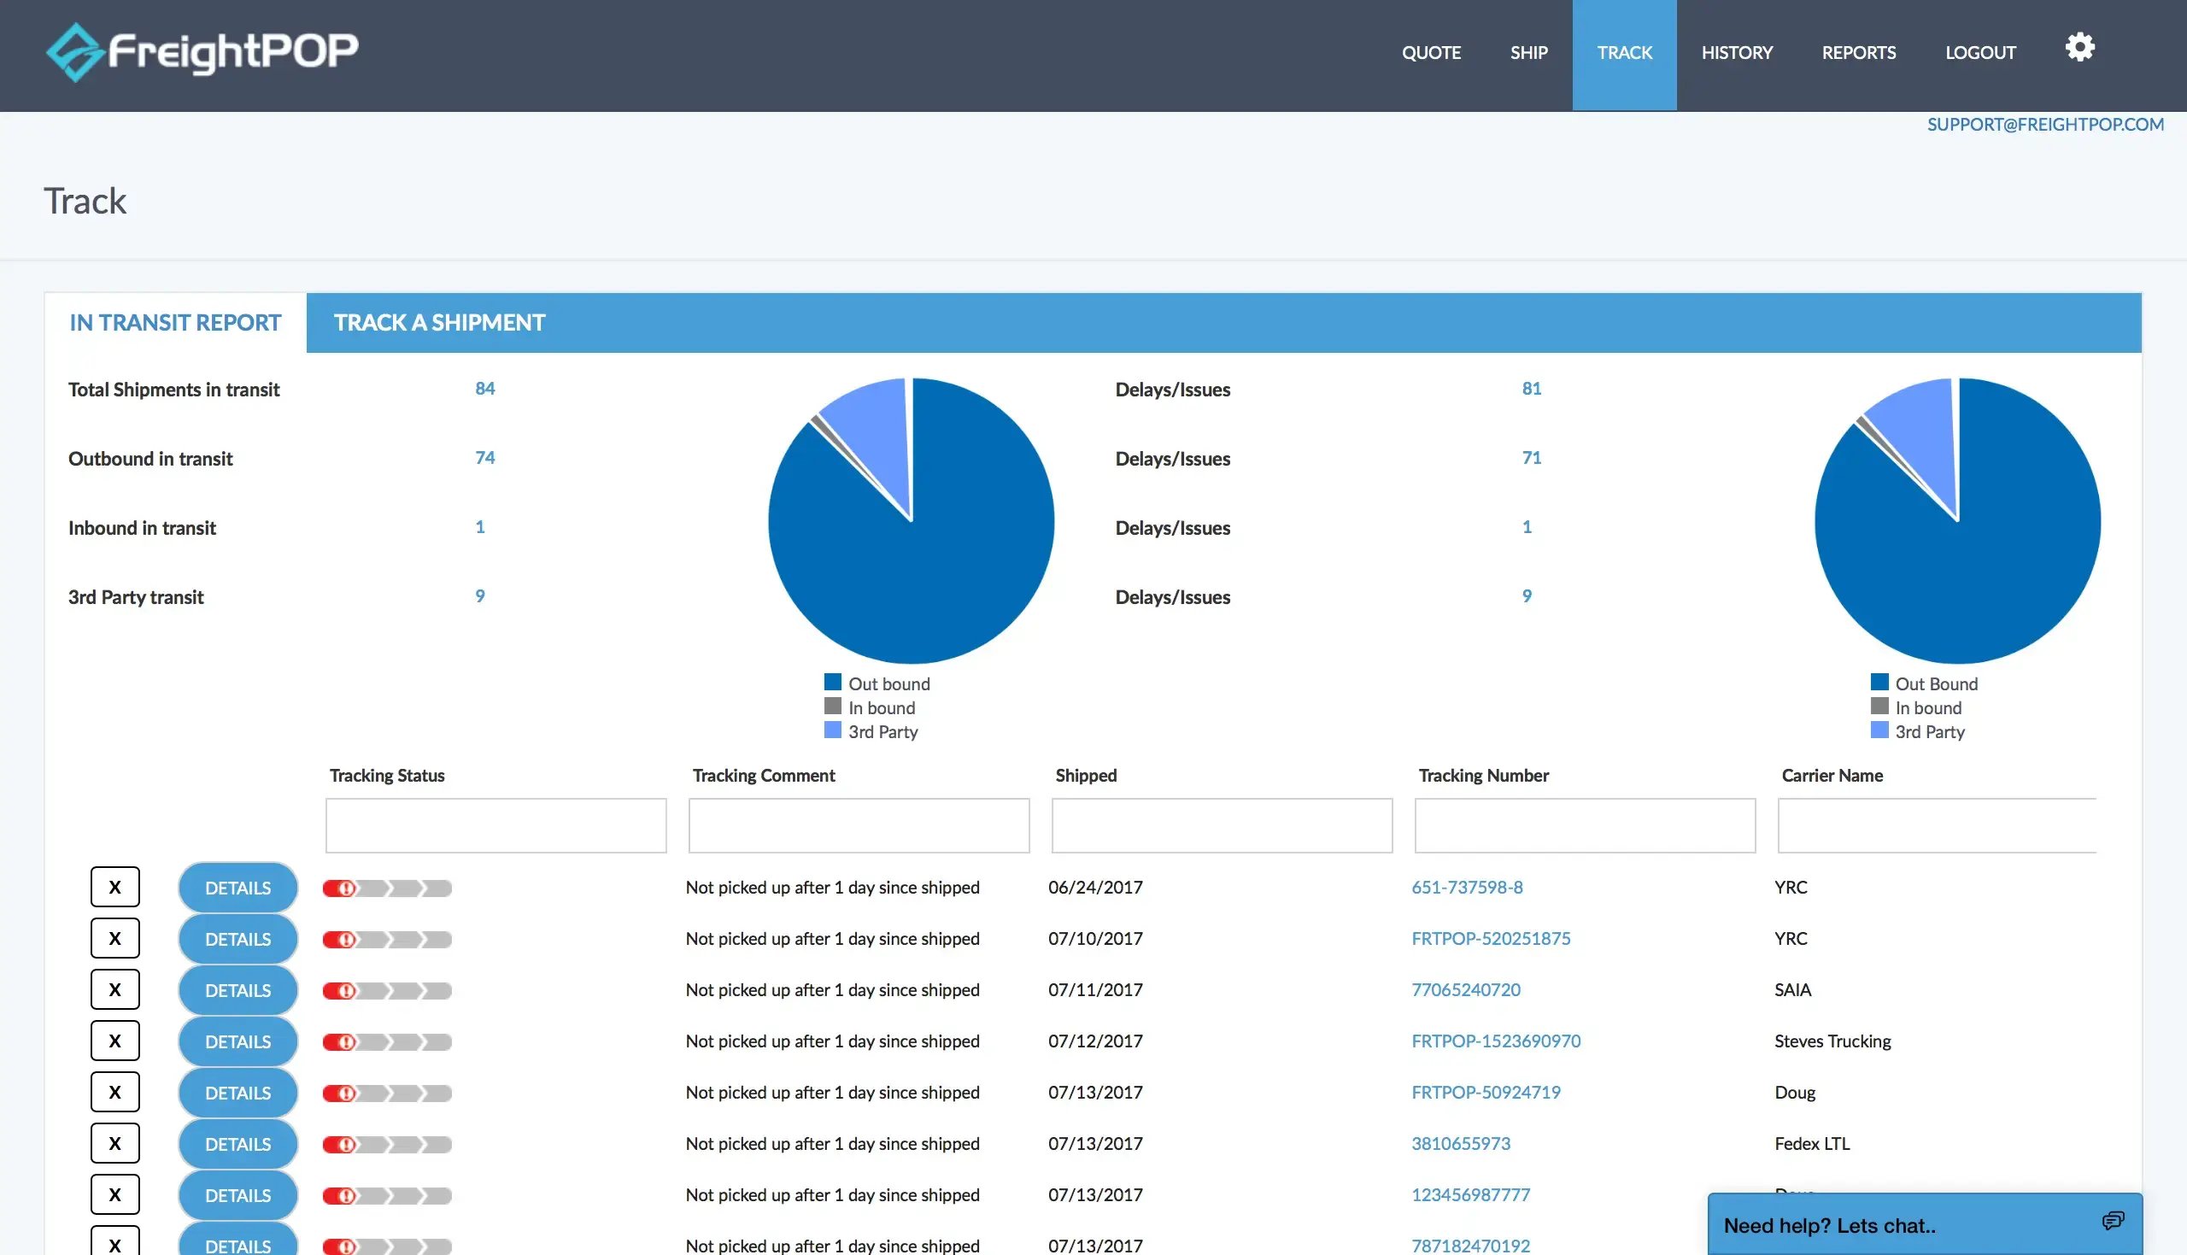Click 3rd Party swatch in right chart legend
The image size is (2187, 1255).
(x=1879, y=730)
